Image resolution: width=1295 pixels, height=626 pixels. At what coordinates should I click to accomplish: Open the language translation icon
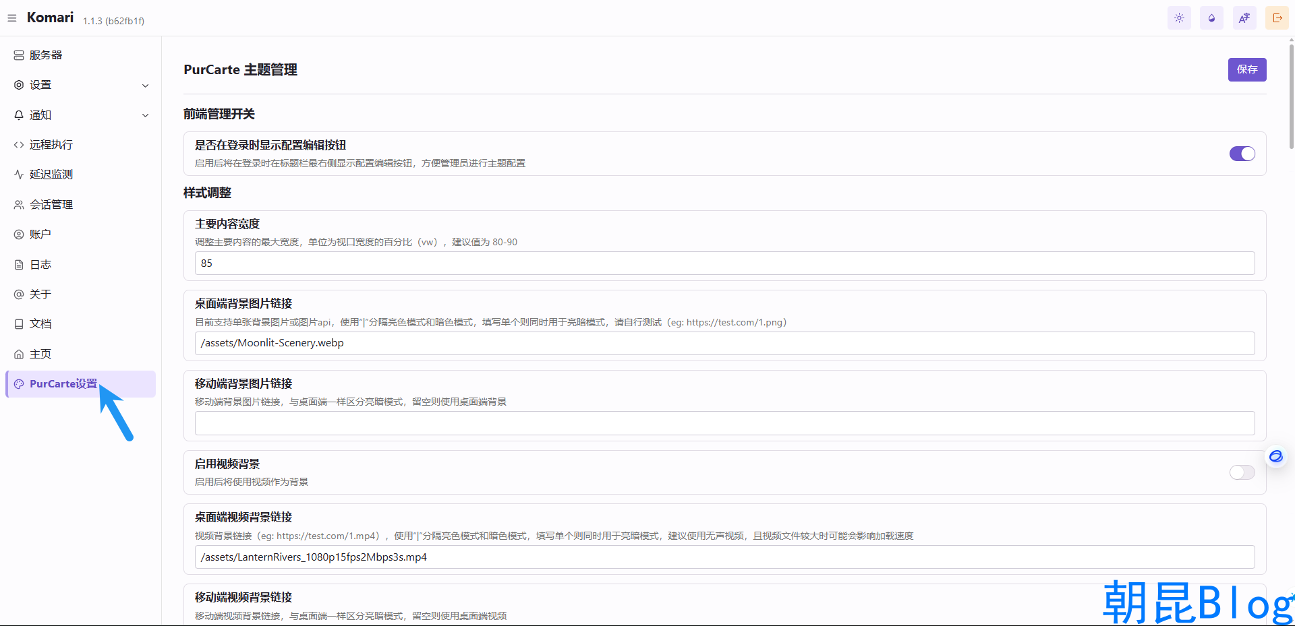(1244, 18)
